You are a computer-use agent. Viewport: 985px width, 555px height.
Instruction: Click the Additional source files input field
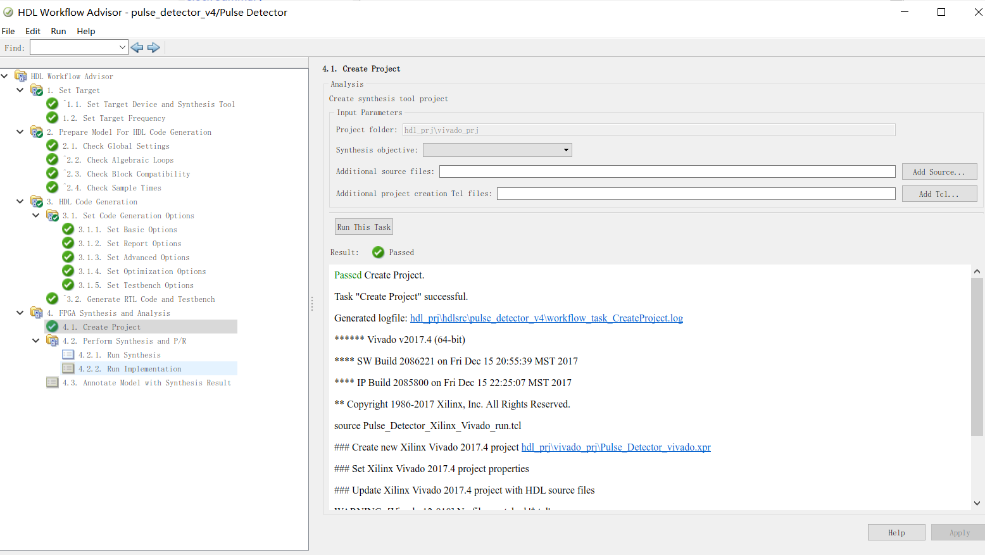point(667,171)
